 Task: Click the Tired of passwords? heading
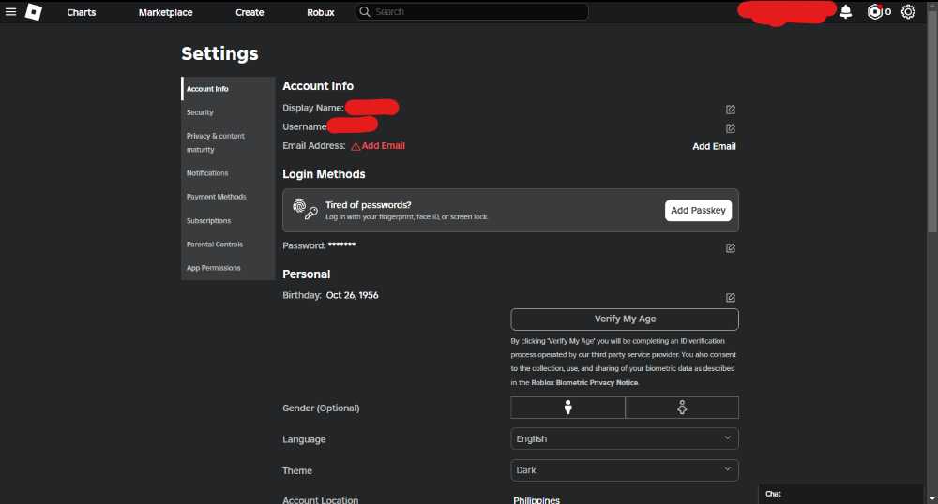[368, 205]
